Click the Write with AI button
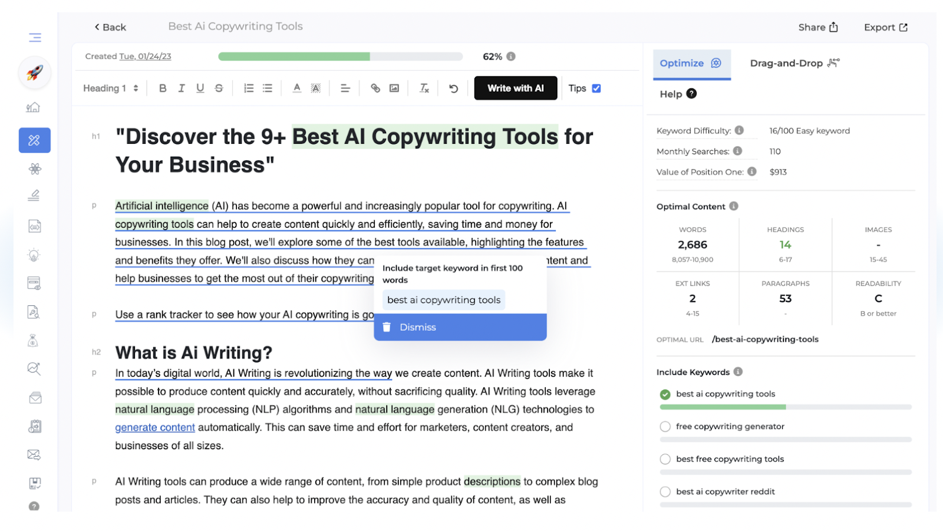The image size is (943, 531). (x=516, y=88)
